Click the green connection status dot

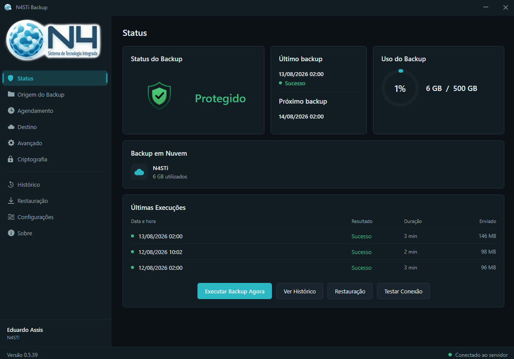pos(450,355)
